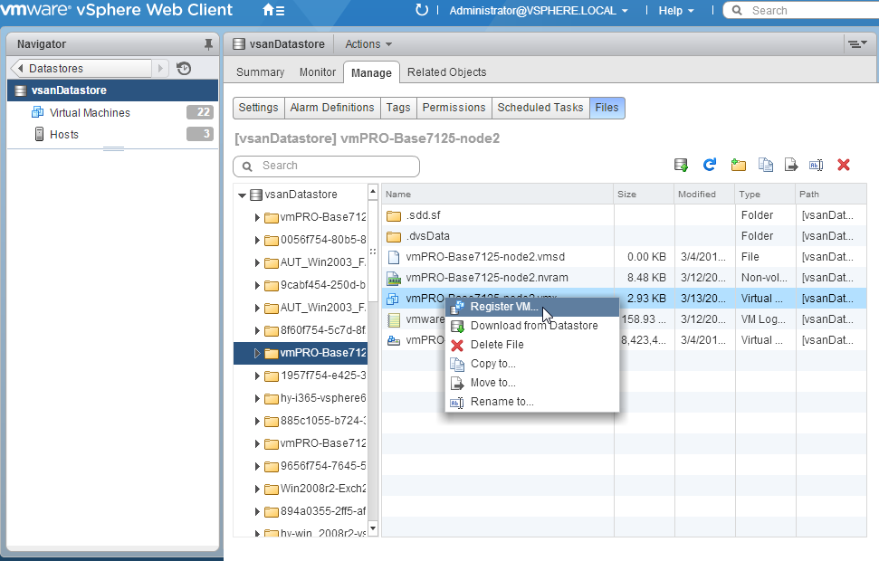Click the red Delete file icon
The width and height of the screenshot is (879, 561).
(x=841, y=166)
